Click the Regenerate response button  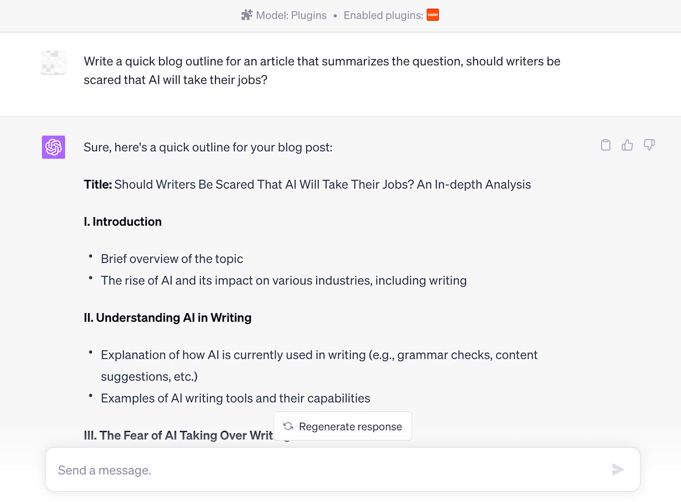[x=343, y=426]
